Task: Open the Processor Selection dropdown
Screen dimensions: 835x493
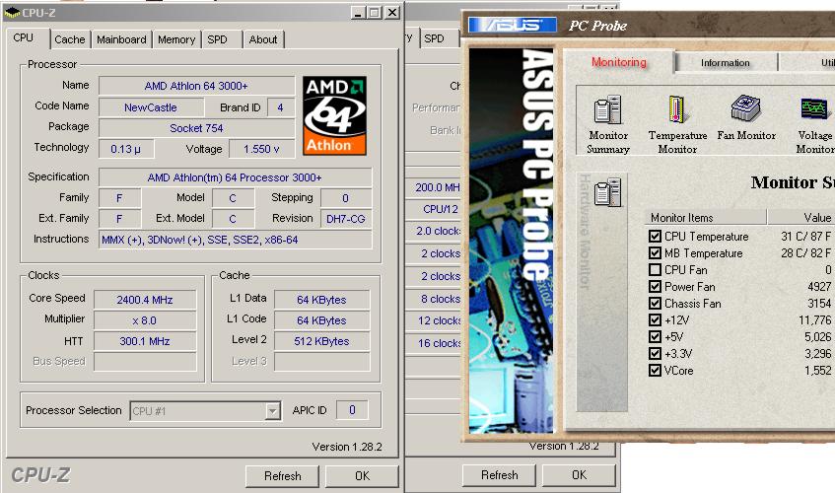Action: pyautogui.click(x=273, y=411)
